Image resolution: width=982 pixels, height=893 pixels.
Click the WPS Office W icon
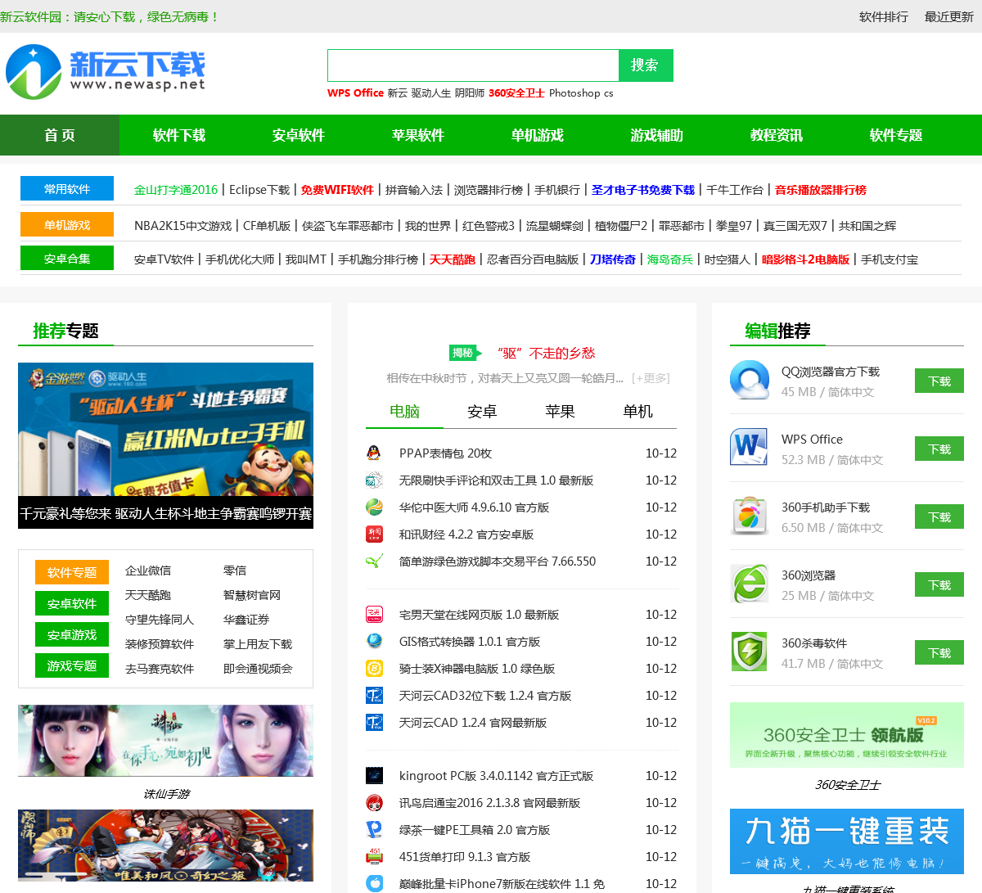pyautogui.click(x=750, y=448)
